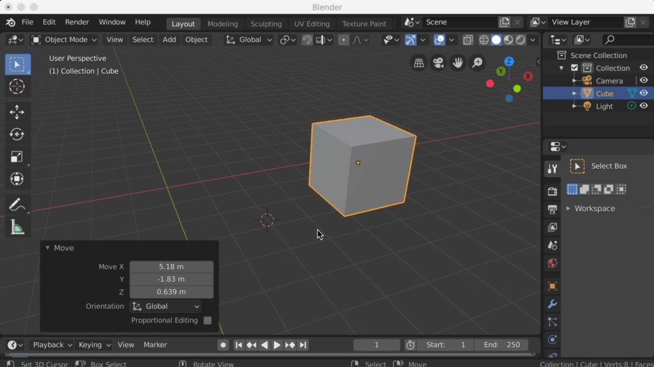This screenshot has width=654, height=367.
Task: Click the zoom magnifier viewport icon
Action: 477,62
